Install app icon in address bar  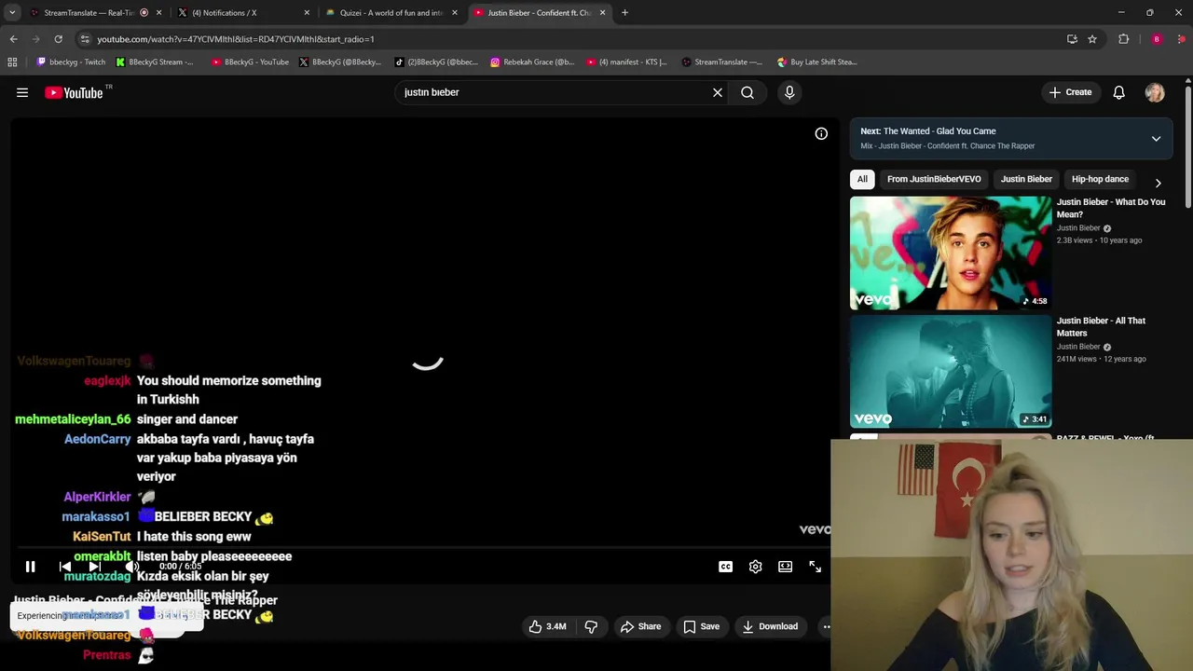1072,39
